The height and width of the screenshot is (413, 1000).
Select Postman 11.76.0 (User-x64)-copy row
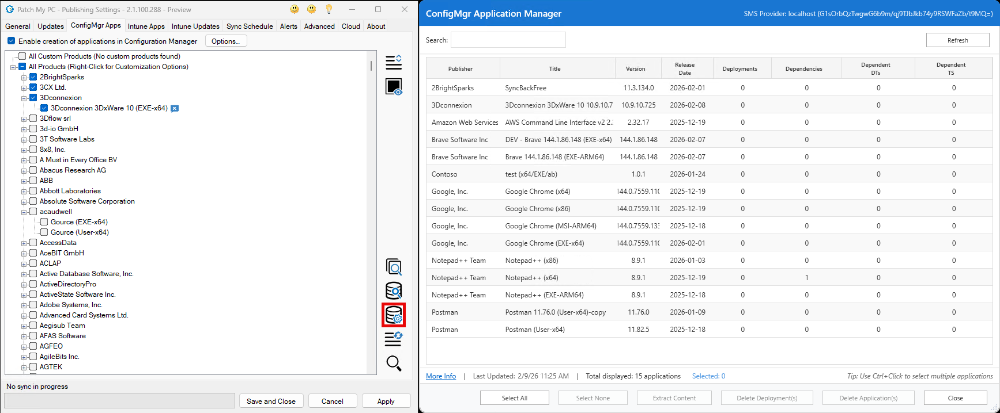[710, 312]
